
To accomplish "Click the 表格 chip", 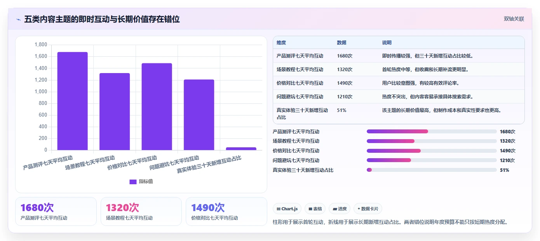I will click(315, 209).
